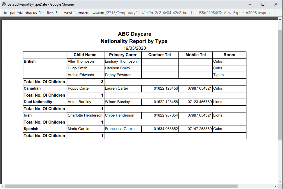Screen dimensions: 283x189
Task: Click the vertical scrollbar thumb
Action: click(x=280, y=85)
